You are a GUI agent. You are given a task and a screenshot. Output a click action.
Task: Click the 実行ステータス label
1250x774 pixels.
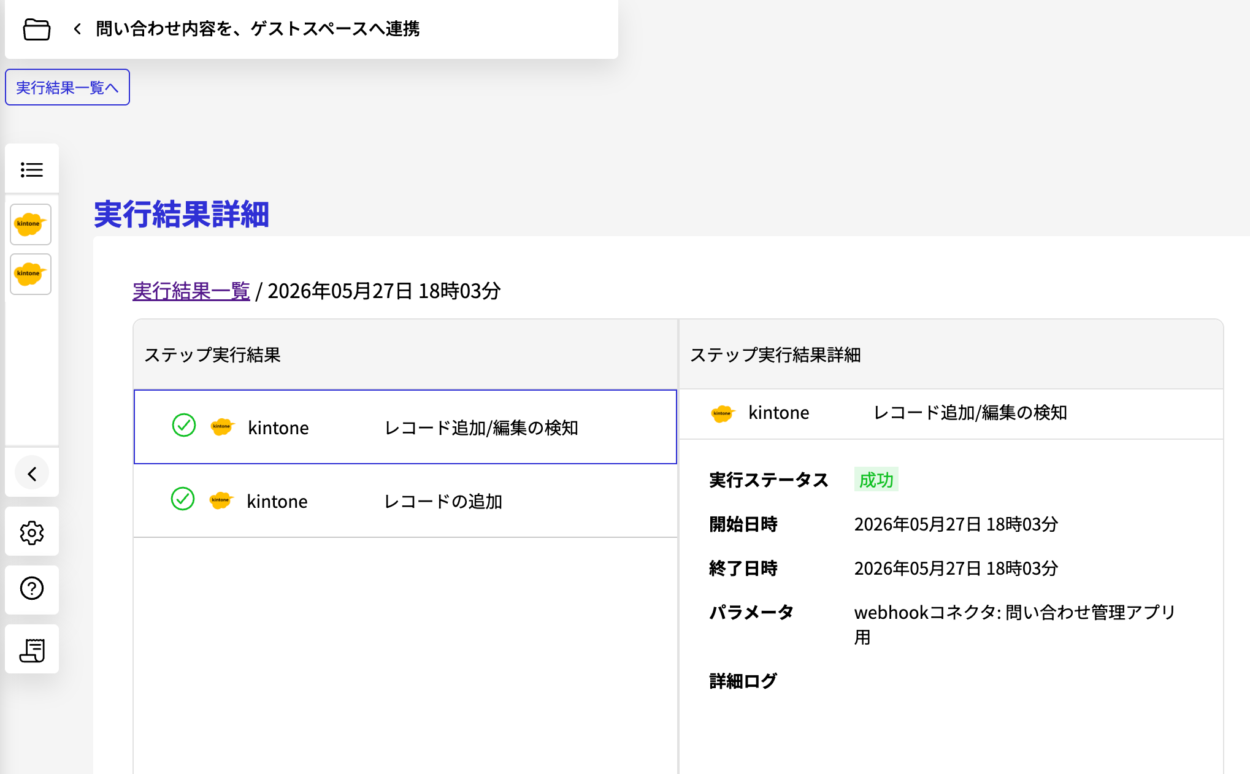point(769,480)
